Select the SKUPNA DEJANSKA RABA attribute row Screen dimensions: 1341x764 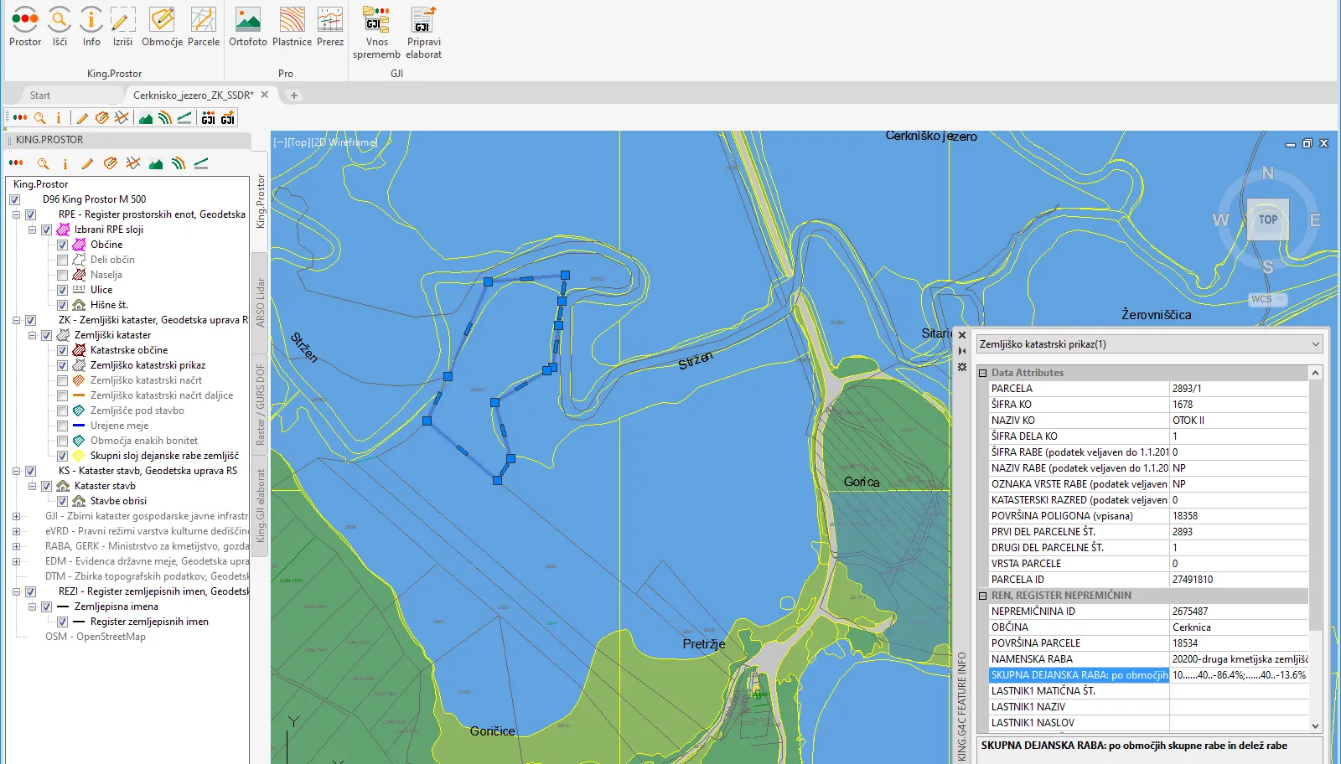point(1079,675)
